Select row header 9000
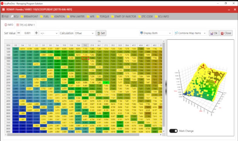The width and height of the screenshot is (238, 141). coord(8,132)
